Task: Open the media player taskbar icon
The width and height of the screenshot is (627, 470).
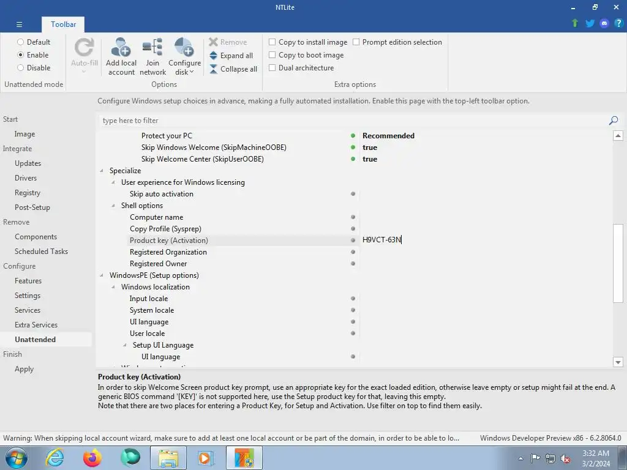Action: (206, 458)
